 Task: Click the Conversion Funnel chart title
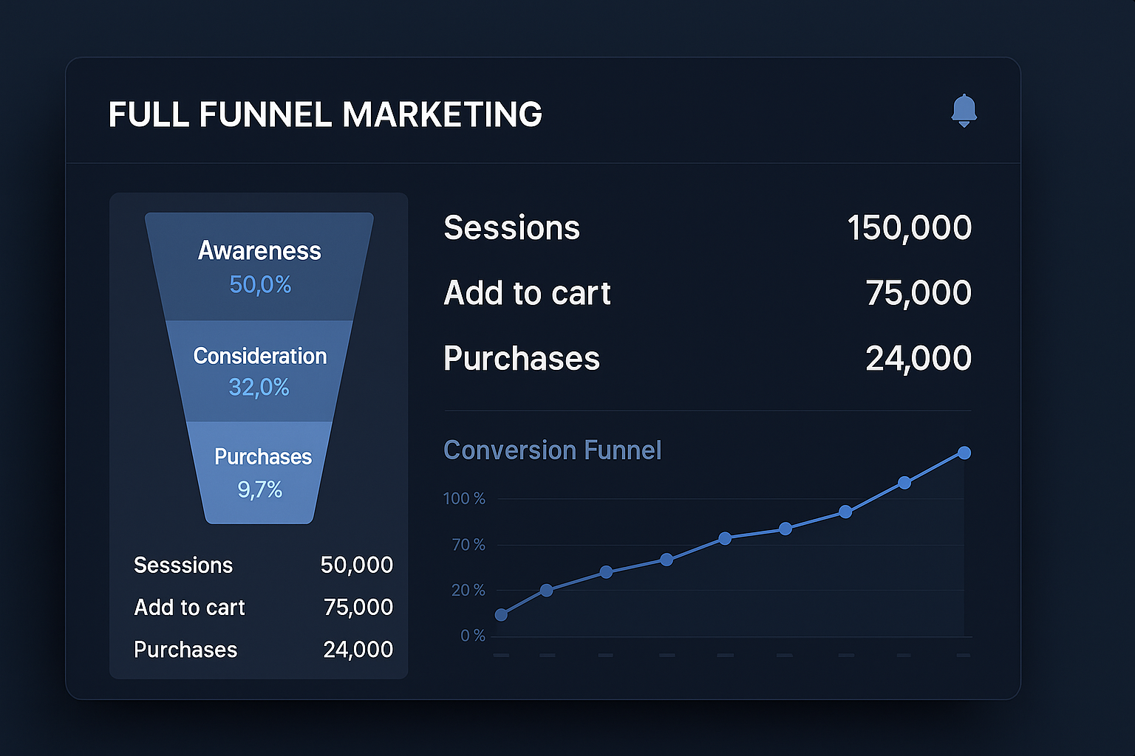tap(552, 450)
